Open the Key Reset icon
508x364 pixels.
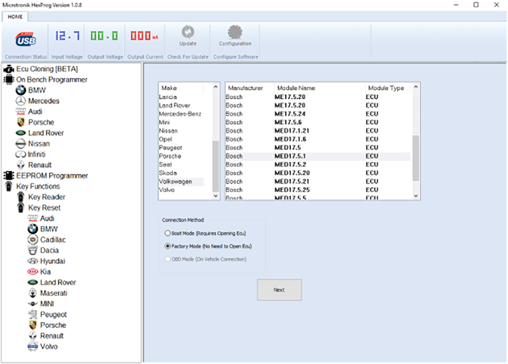(21, 208)
